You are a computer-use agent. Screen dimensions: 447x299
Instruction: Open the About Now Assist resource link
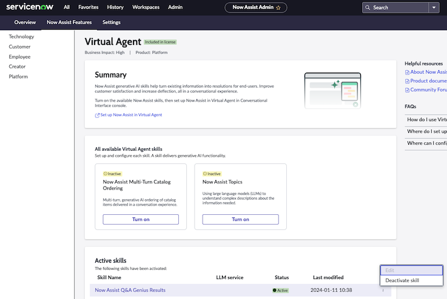[428, 72]
